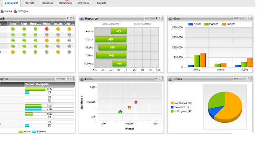This screenshot has height=167, width=268.
Task: Click the Tasks panel help icon
Action: 248,78
